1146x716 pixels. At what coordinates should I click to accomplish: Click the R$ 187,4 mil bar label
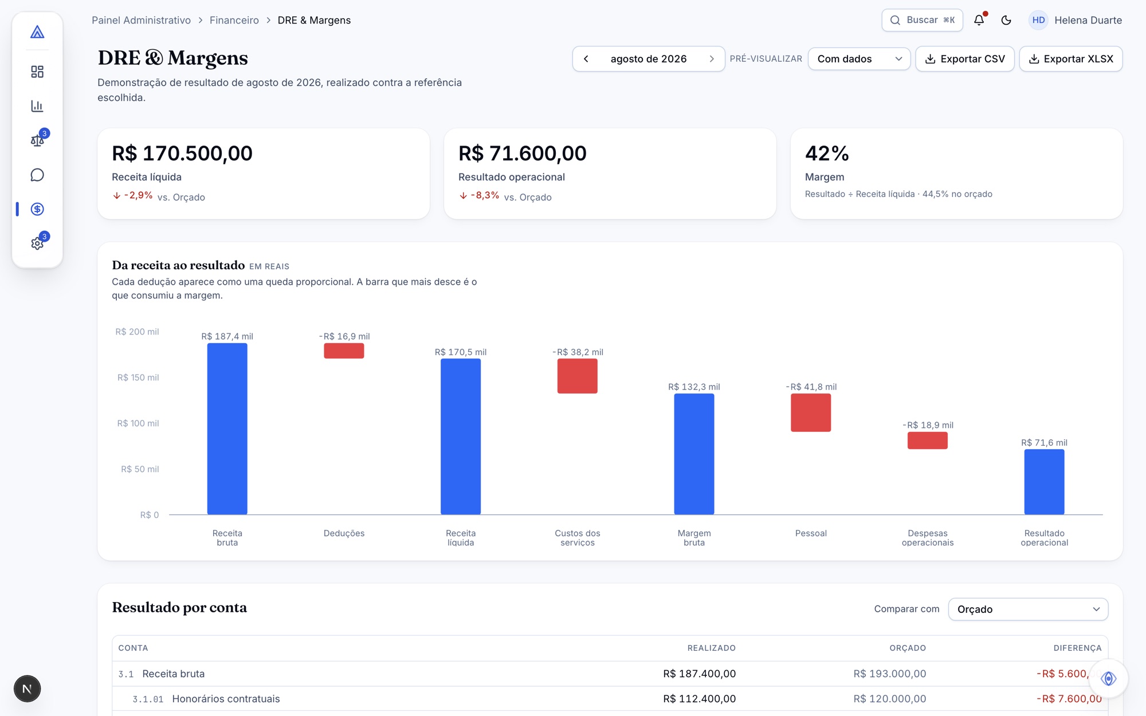pyautogui.click(x=227, y=336)
